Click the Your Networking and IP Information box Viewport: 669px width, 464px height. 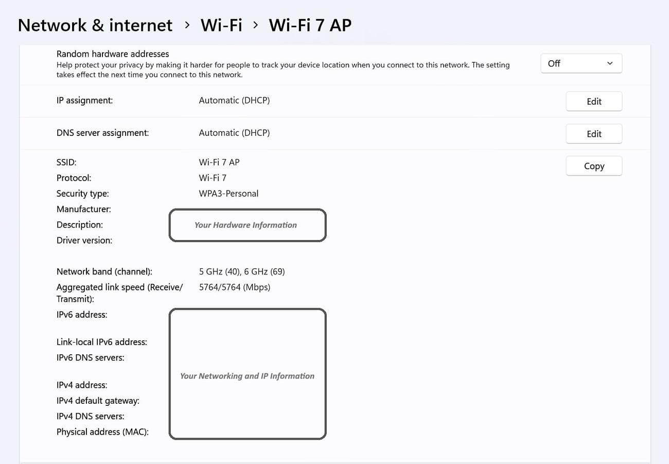(247, 374)
